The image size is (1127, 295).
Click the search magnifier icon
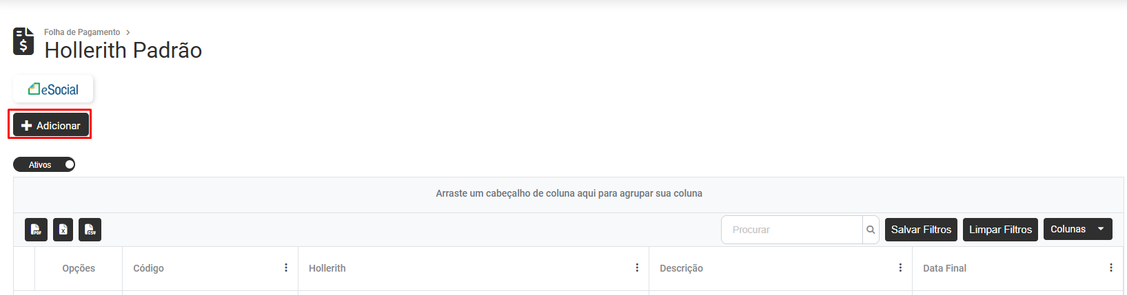[x=871, y=230]
